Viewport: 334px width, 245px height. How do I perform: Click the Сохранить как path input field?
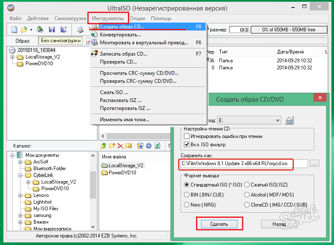(x=244, y=163)
